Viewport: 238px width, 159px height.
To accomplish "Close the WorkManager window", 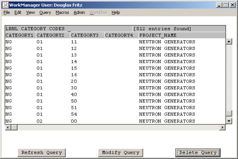I will (x=232, y=5).
